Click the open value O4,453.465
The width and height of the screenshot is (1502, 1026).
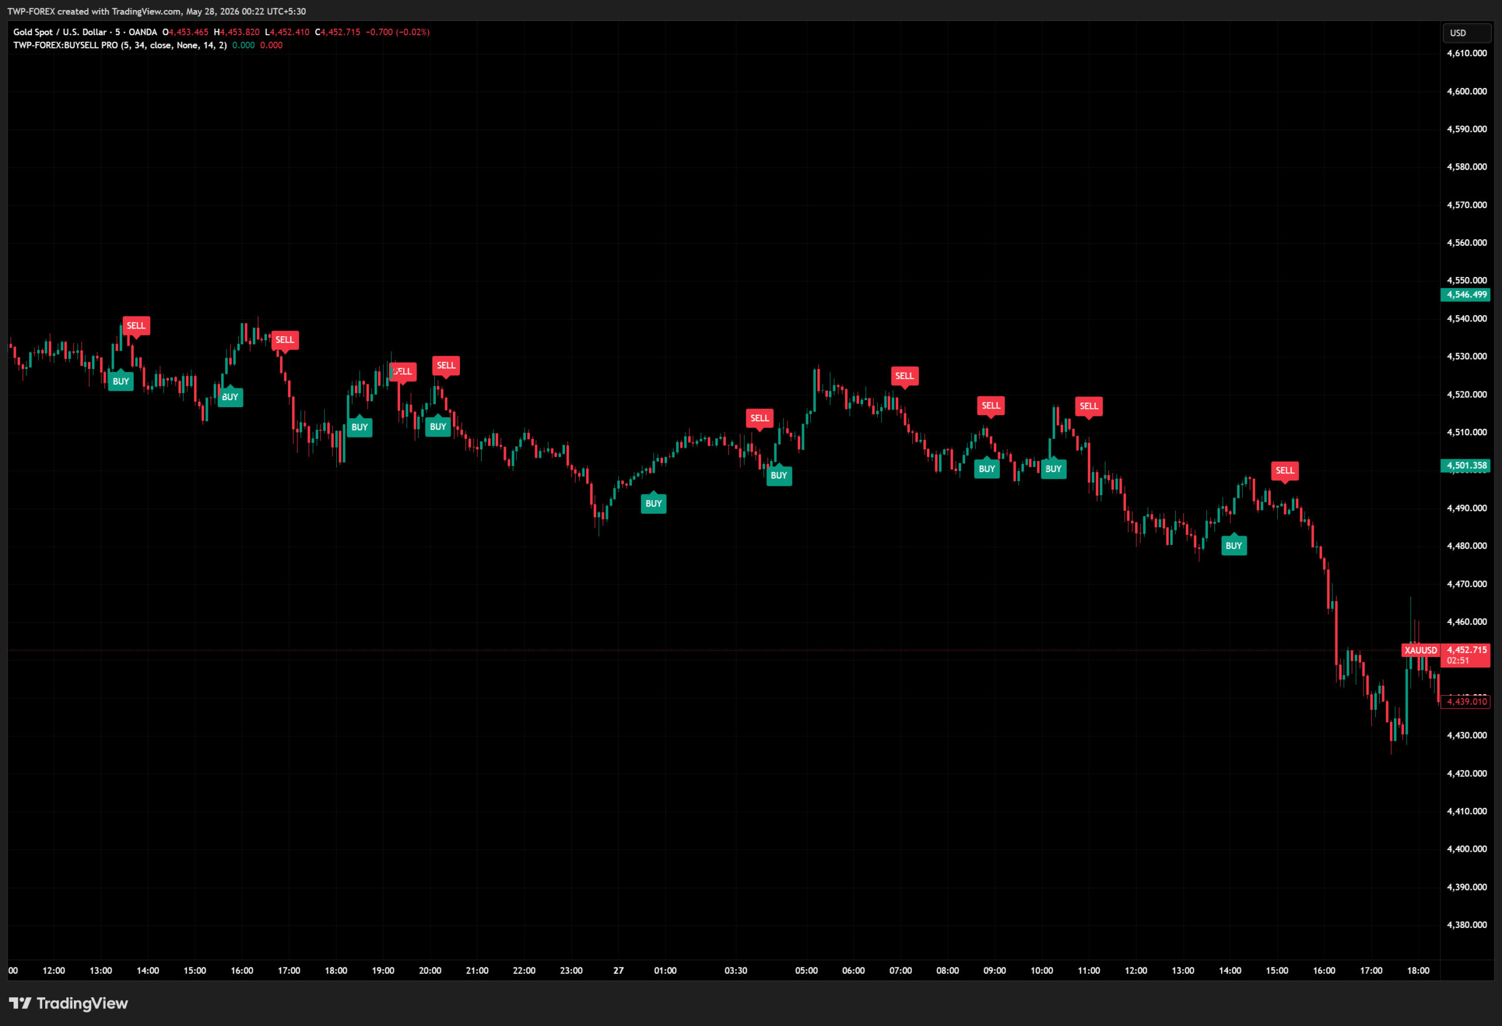[x=185, y=32]
